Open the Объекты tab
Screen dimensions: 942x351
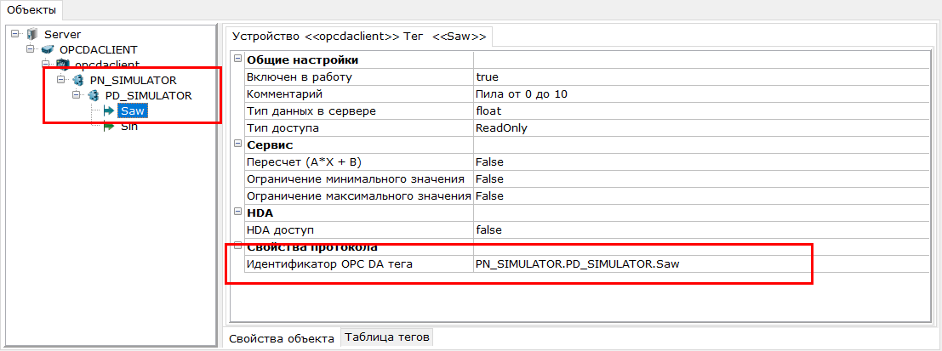click(31, 9)
